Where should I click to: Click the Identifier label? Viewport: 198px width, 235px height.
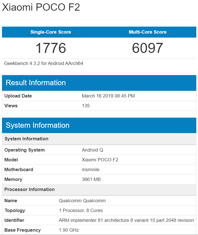tap(14, 220)
